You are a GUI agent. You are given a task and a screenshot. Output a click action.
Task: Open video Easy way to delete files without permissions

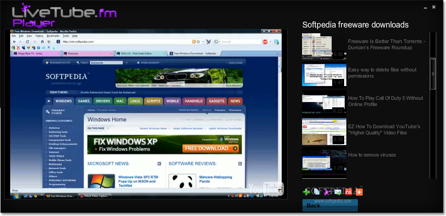pyautogui.click(x=382, y=73)
